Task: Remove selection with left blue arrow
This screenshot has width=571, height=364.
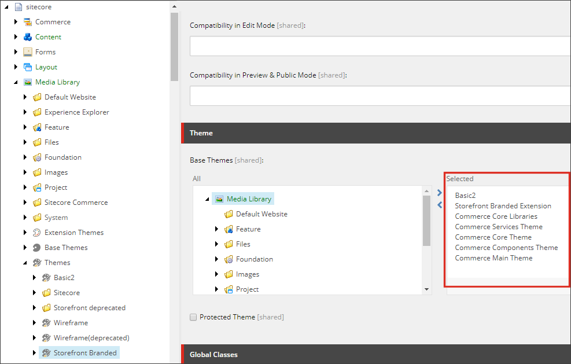Action: 440,205
